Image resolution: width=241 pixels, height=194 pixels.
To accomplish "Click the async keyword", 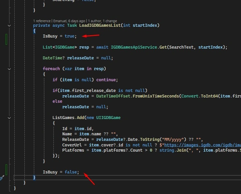I will click(x=59, y=25).
